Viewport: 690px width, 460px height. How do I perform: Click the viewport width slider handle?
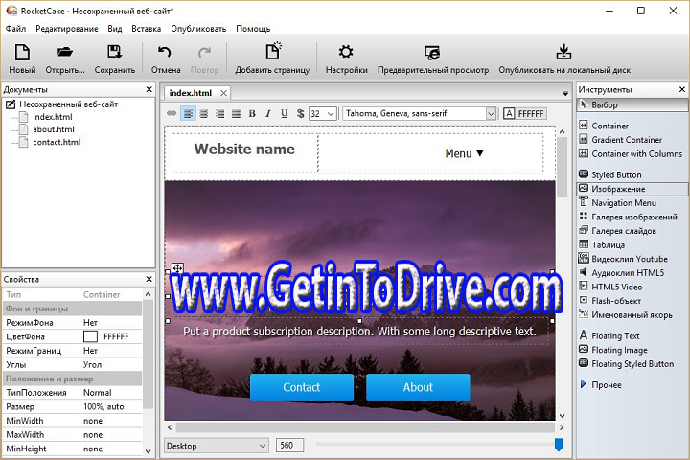pyautogui.click(x=559, y=445)
